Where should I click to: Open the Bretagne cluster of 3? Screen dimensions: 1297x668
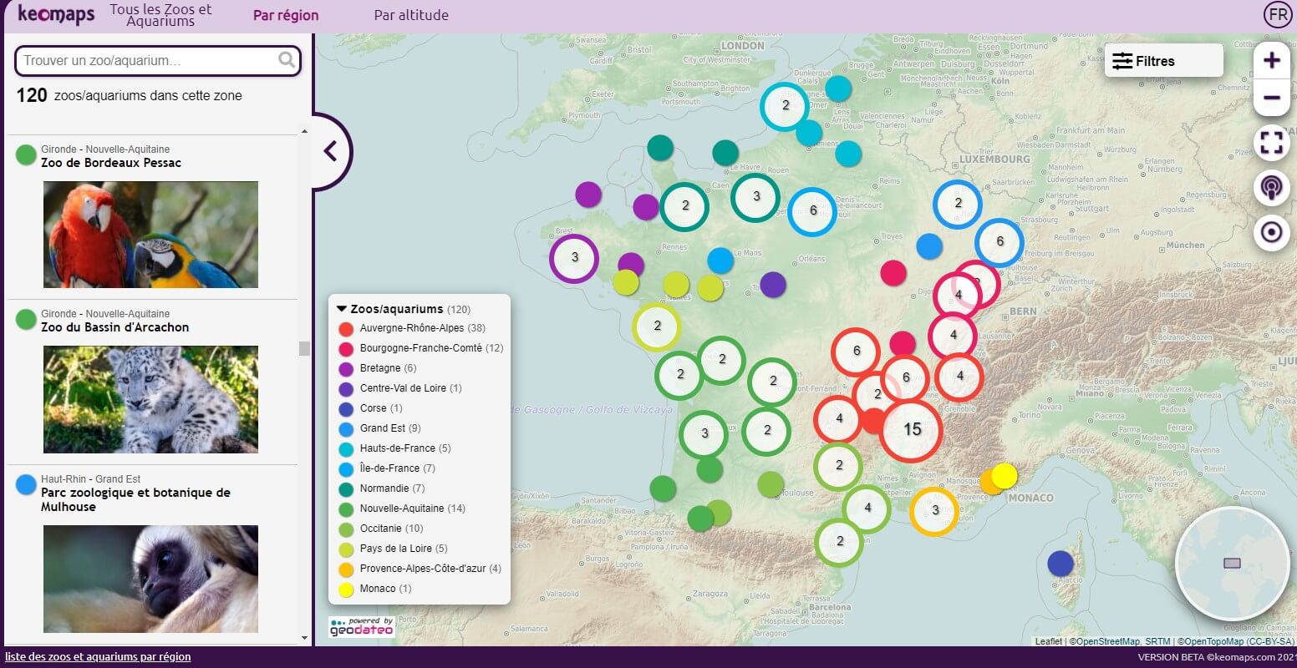574,258
